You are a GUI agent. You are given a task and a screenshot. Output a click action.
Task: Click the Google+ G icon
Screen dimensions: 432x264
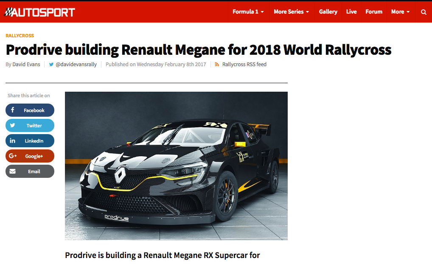(x=13, y=156)
